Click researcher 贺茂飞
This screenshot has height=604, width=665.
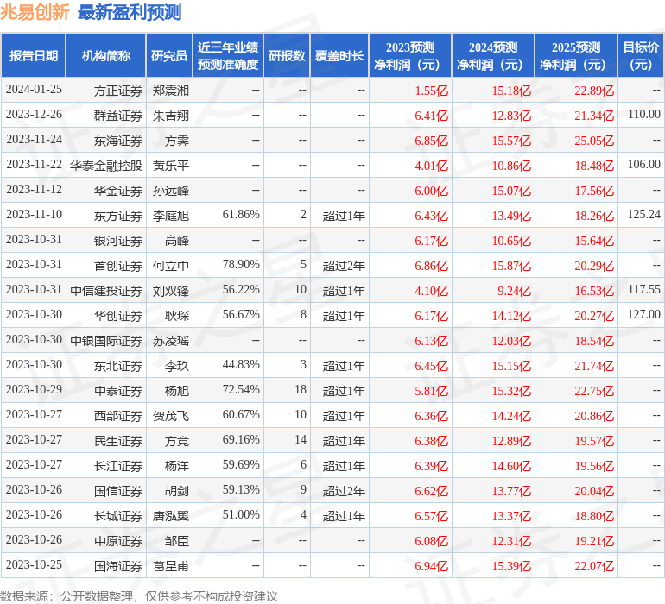[x=170, y=416]
